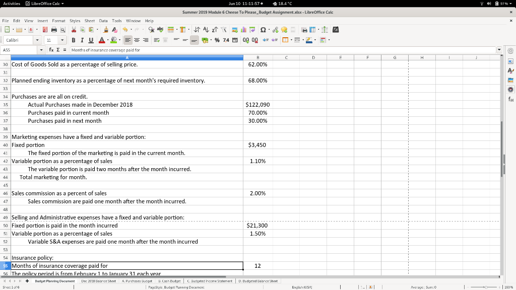The image size is (516, 290).
Task: Insert a comment bubble icon
Action: point(284,30)
